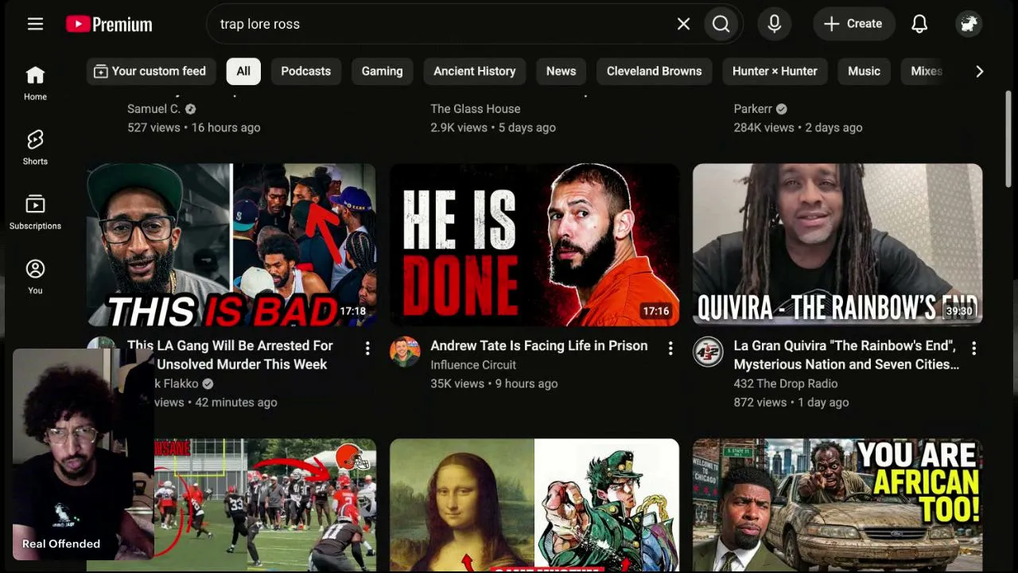The image size is (1018, 573).
Task: Open more options for LA Gang video
Action: point(367,348)
